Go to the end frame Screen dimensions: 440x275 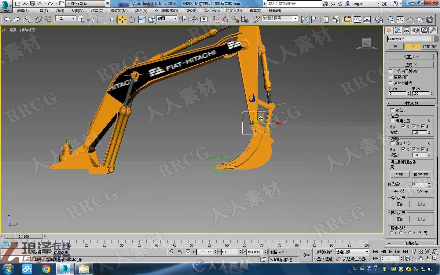(405, 252)
